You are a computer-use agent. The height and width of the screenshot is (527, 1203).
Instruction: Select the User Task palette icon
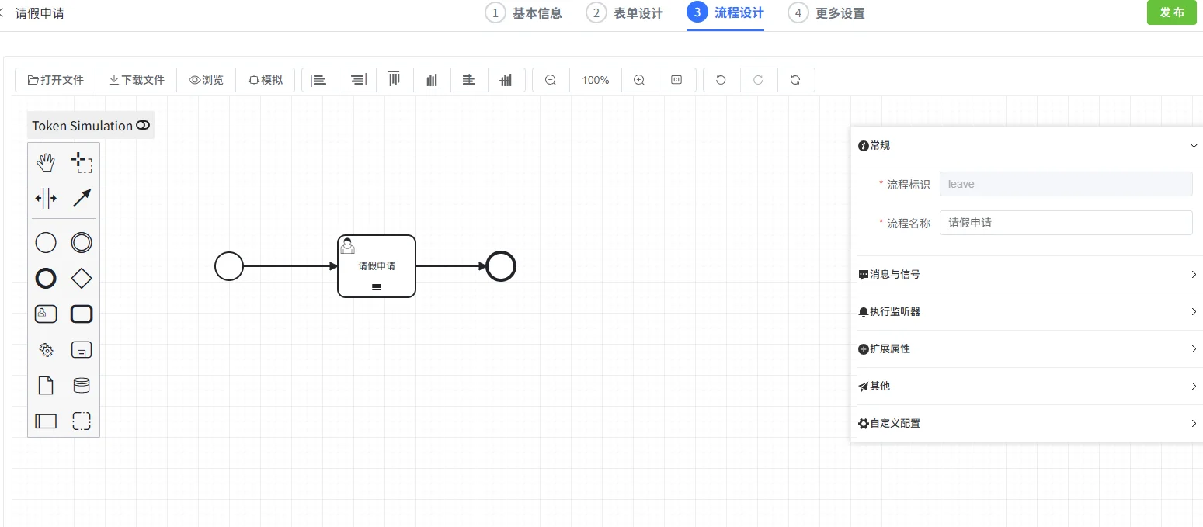coord(45,314)
